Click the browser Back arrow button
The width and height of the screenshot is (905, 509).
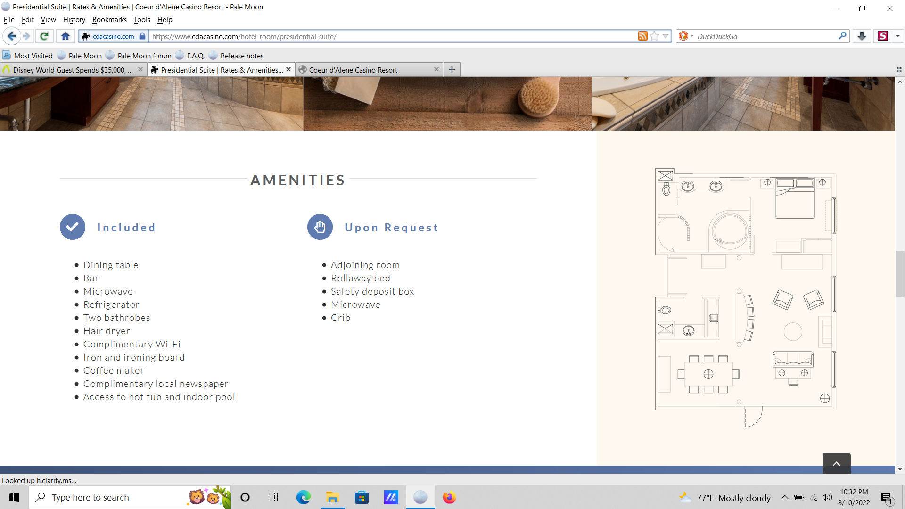pos(12,36)
